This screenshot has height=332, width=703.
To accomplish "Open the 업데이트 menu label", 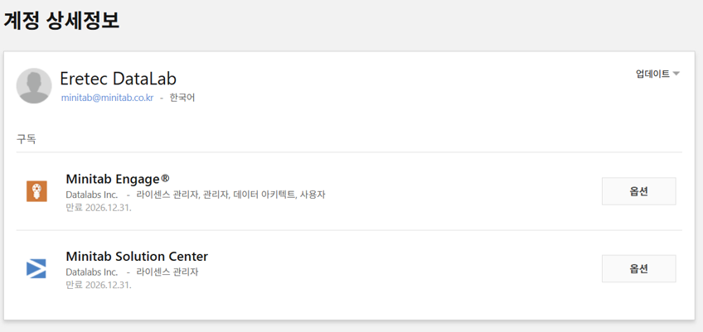I will [652, 75].
